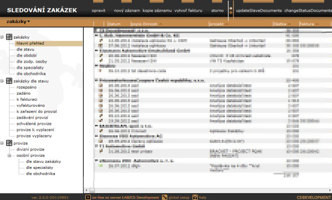This screenshot has height=200, width=332.
Task: Click the vytvoř fakturu toolbar button
Action: (x=188, y=11)
